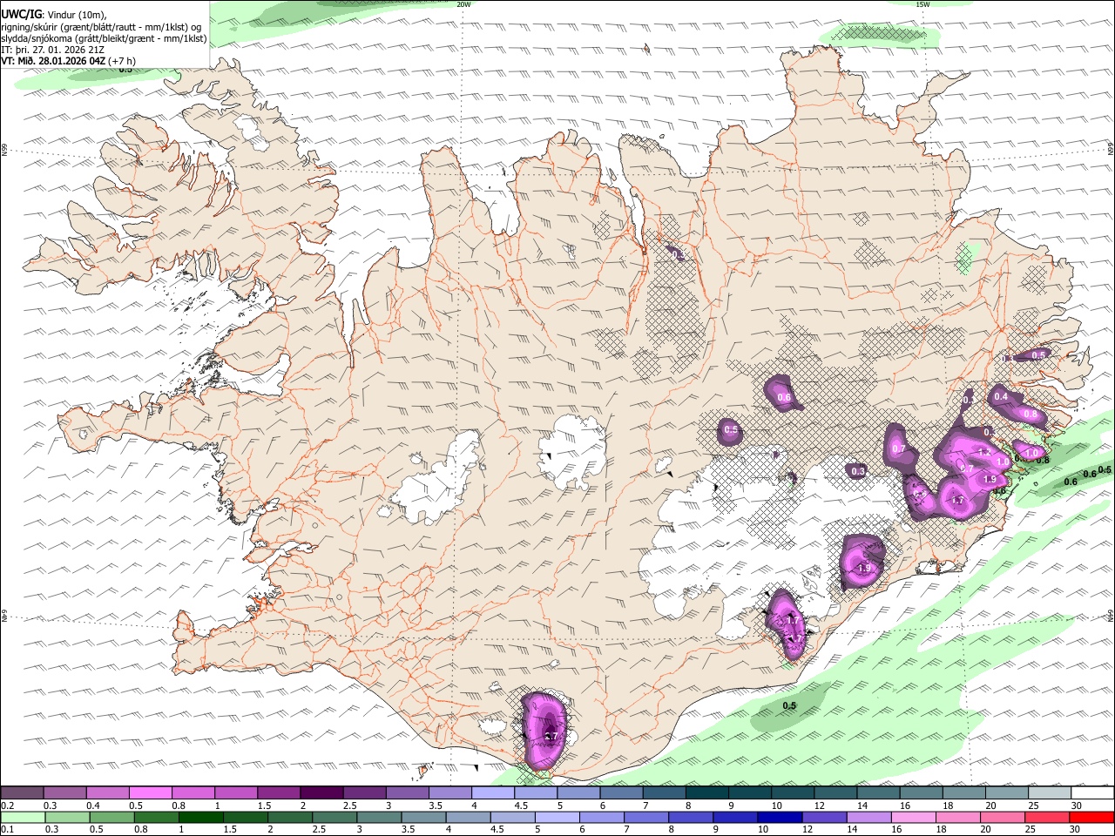Screen dimensions: 1115x836
Task: Click the 'VT: Mið. 28.01.2026 04Z (+7 h)' line
Action: [68, 61]
